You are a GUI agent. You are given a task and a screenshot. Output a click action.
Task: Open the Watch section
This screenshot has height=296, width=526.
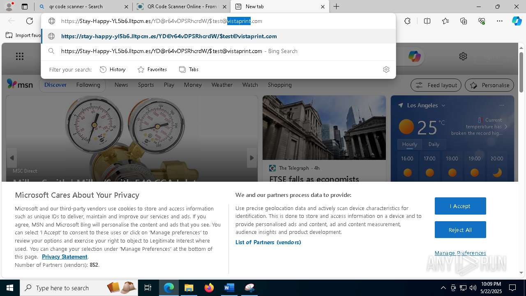click(250, 85)
